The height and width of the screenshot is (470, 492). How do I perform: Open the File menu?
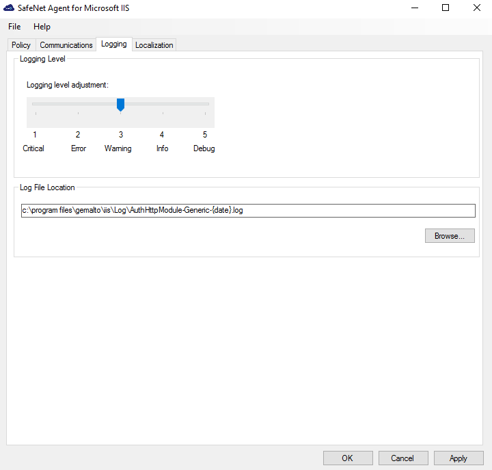[x=14, y=27]
